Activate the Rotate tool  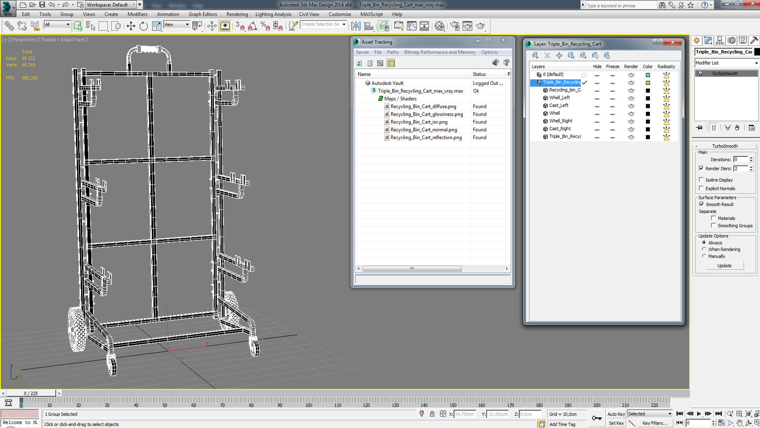[x=143, y=26]
